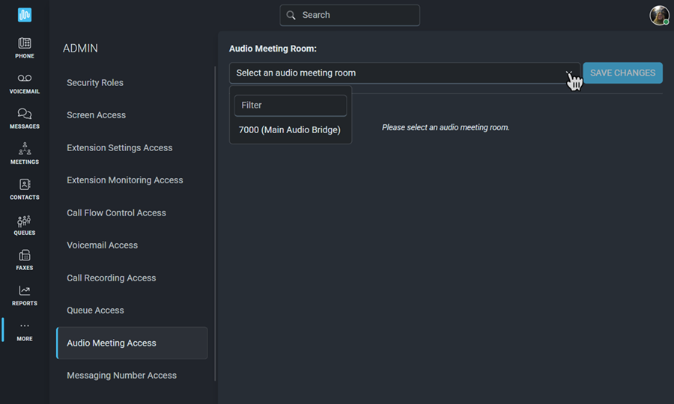Open the Contacts icon

point(25,185)
